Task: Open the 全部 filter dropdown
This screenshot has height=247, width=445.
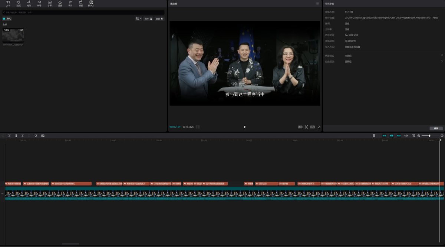Action: pyautogui.click(x=159, y=19)
